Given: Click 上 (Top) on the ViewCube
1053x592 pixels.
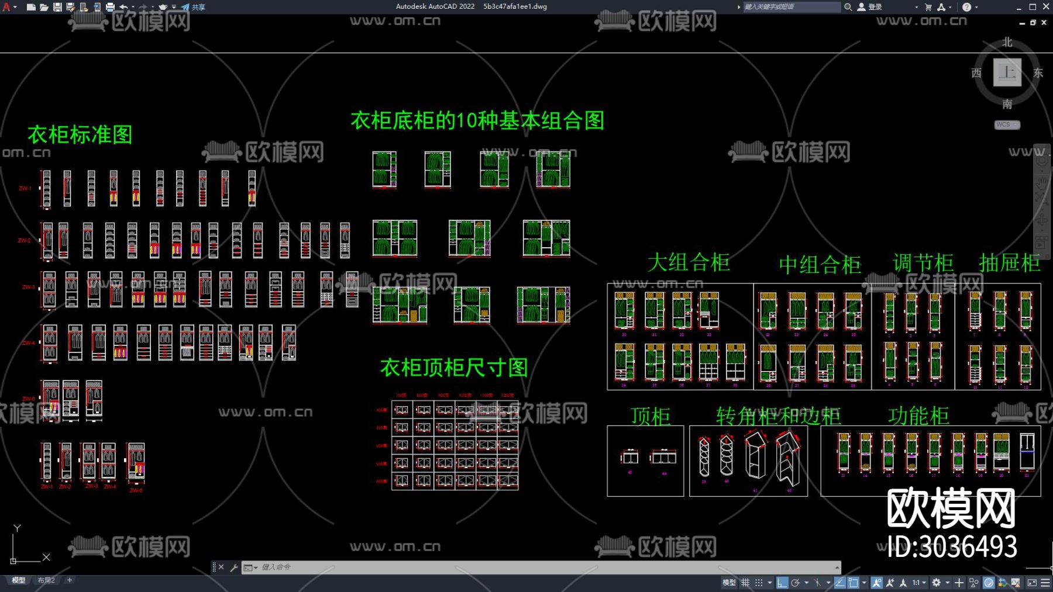Looking at the screenshot, I should coord(1007,72).
